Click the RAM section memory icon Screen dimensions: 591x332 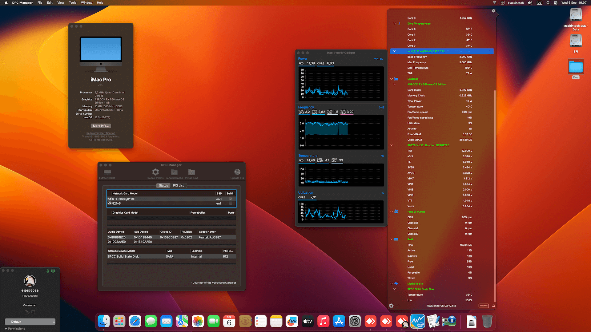396,239
